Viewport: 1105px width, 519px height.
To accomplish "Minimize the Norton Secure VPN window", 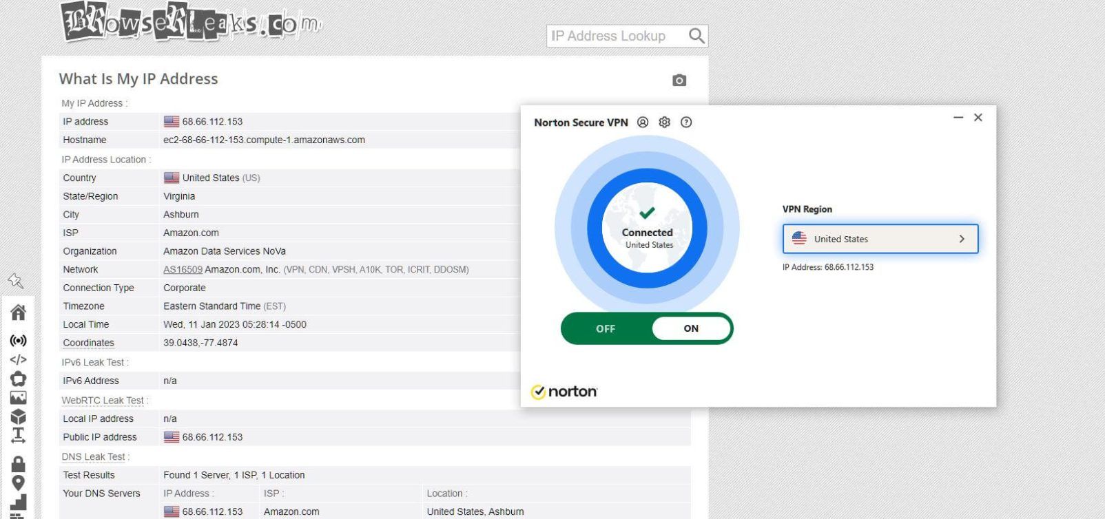I will pyautogui.click(x=958, y=118).
